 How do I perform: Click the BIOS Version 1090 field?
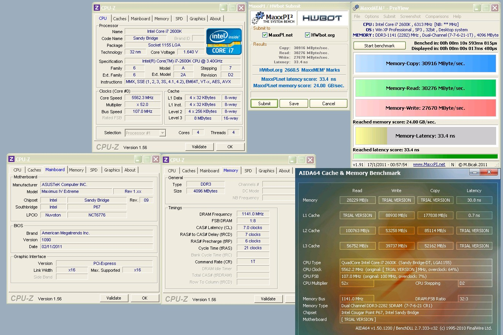tap(97, 240)
